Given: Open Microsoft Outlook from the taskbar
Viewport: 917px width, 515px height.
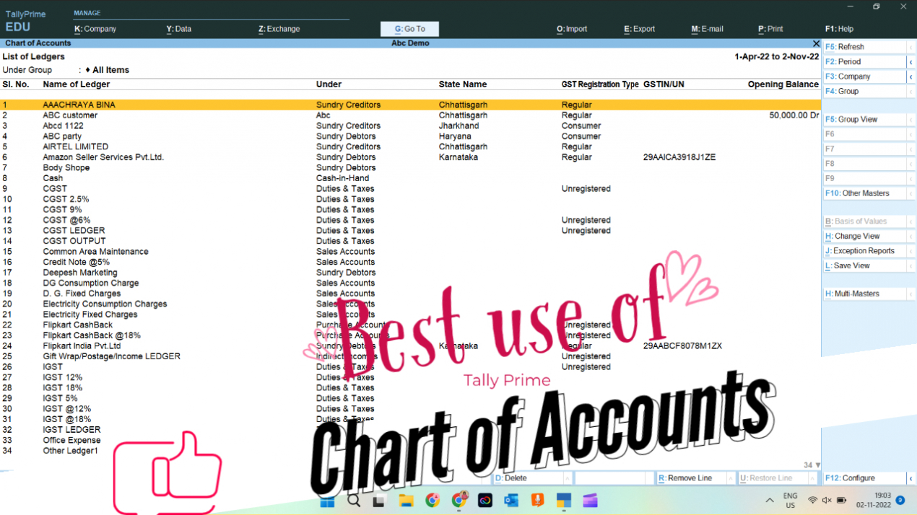Looking at the screenshot, I should tap(511, 501).
